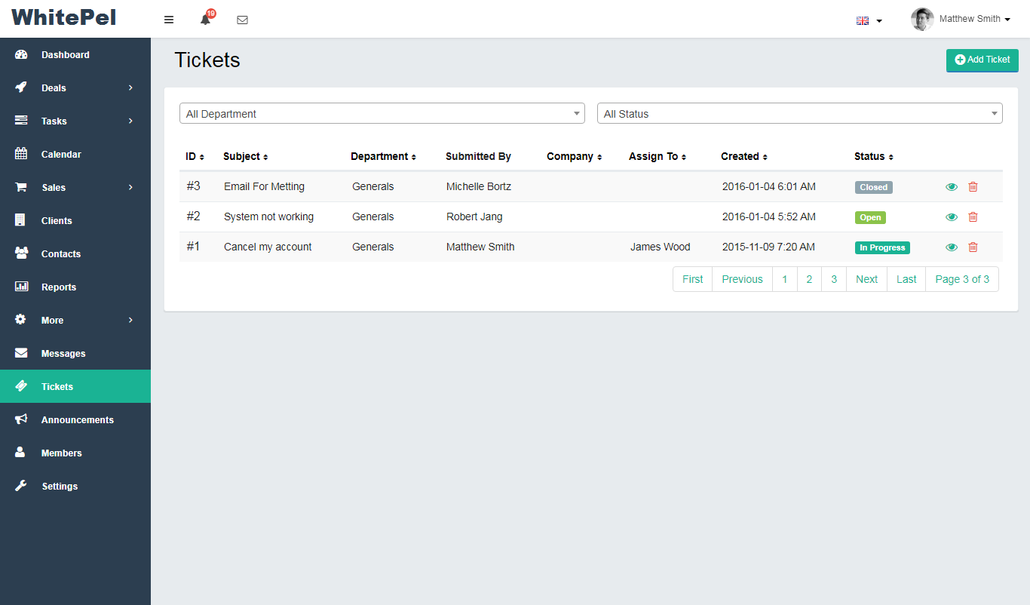View ticket #3 via eye icon

[952, 187]
